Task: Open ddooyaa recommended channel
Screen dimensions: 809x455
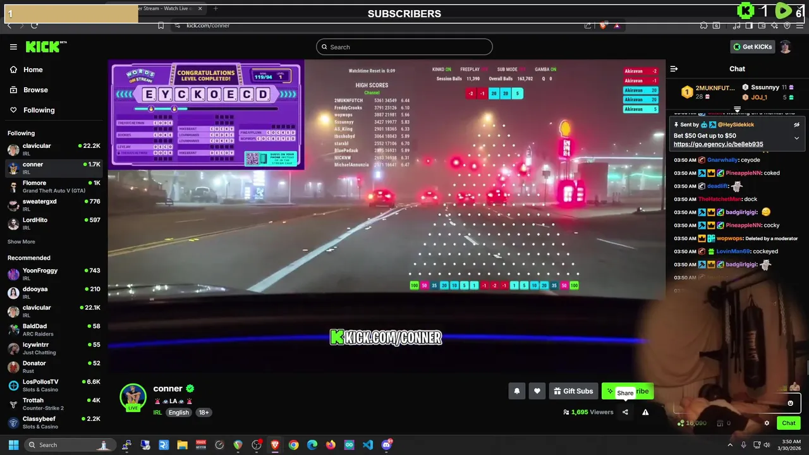Action: (54, 293)
